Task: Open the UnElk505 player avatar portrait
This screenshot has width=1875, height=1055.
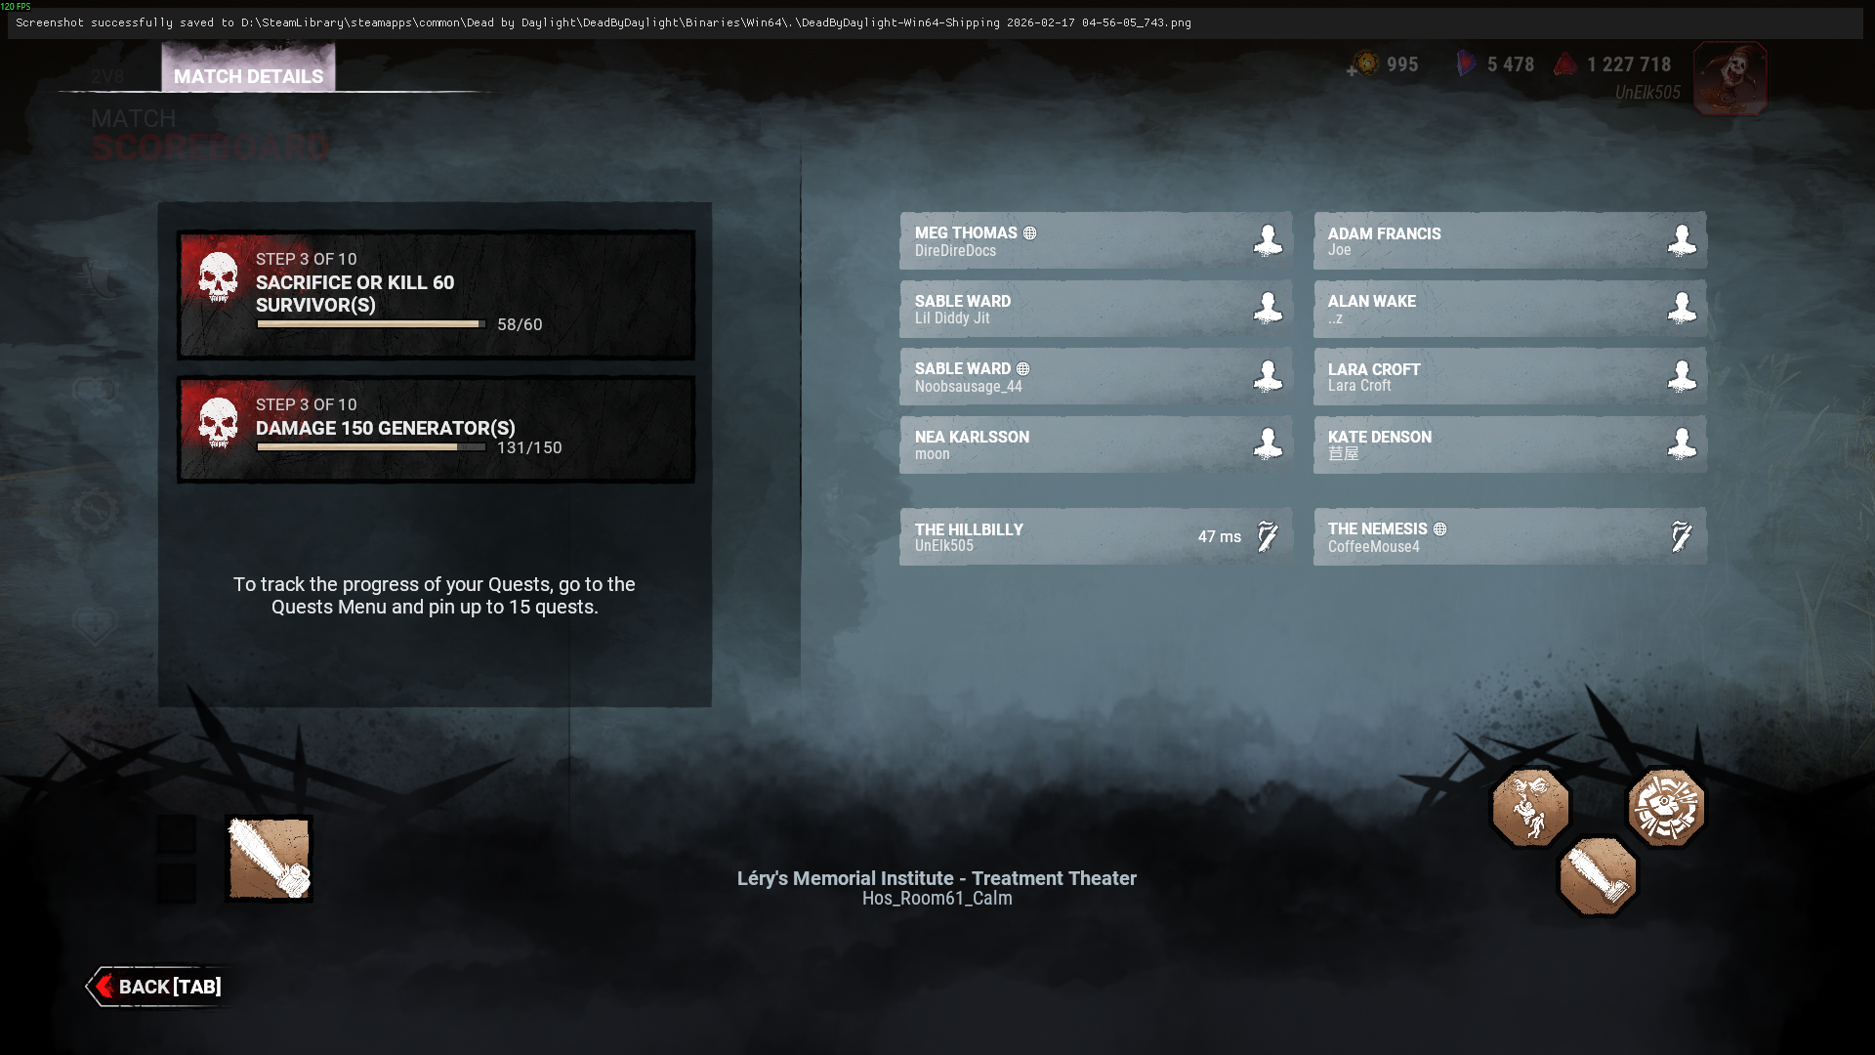Action: click(1729, 78)
